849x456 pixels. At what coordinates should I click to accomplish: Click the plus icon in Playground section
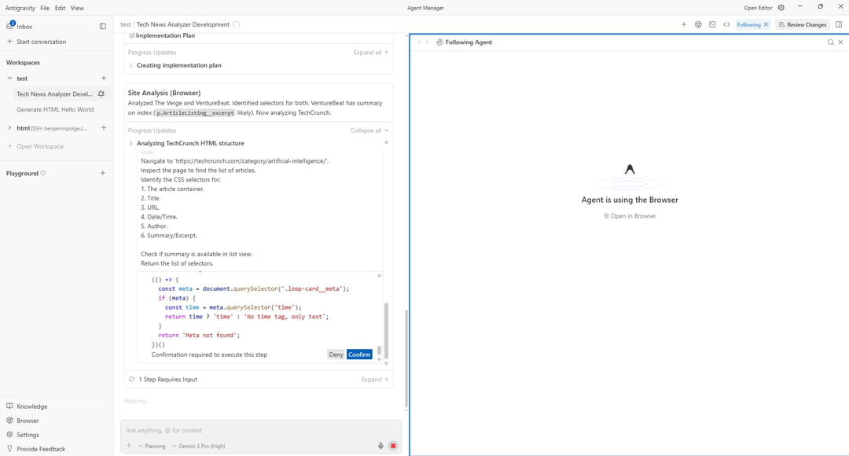(103, 173)
